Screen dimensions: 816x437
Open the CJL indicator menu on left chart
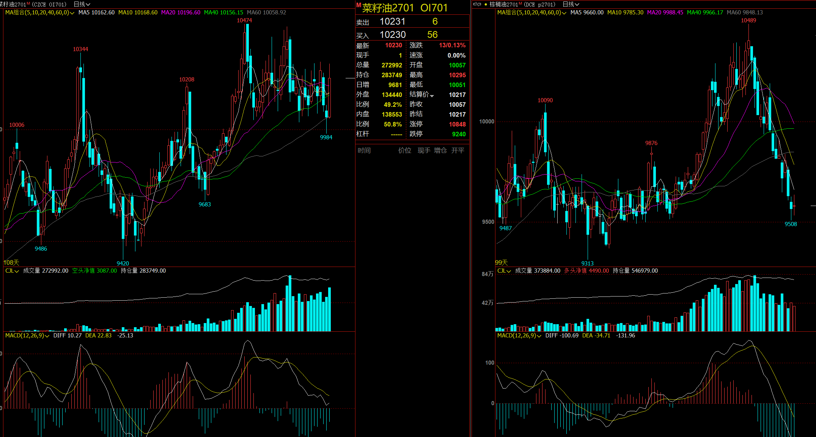pos(12,271)
